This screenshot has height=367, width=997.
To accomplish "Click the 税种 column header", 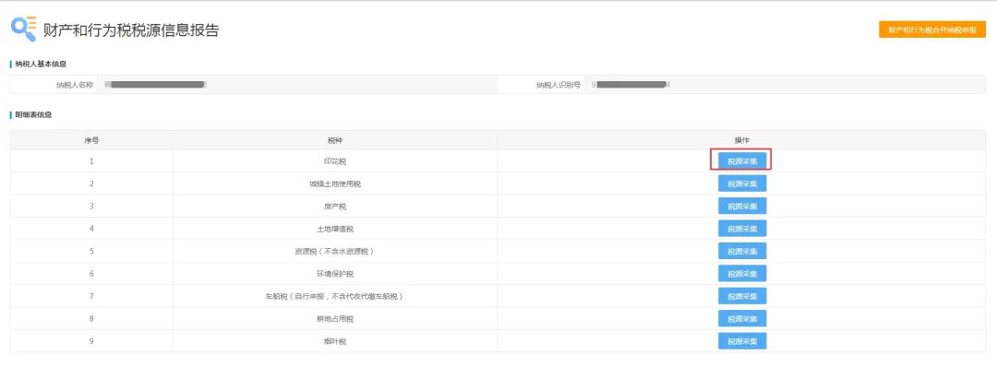I will tap(335, 140).
